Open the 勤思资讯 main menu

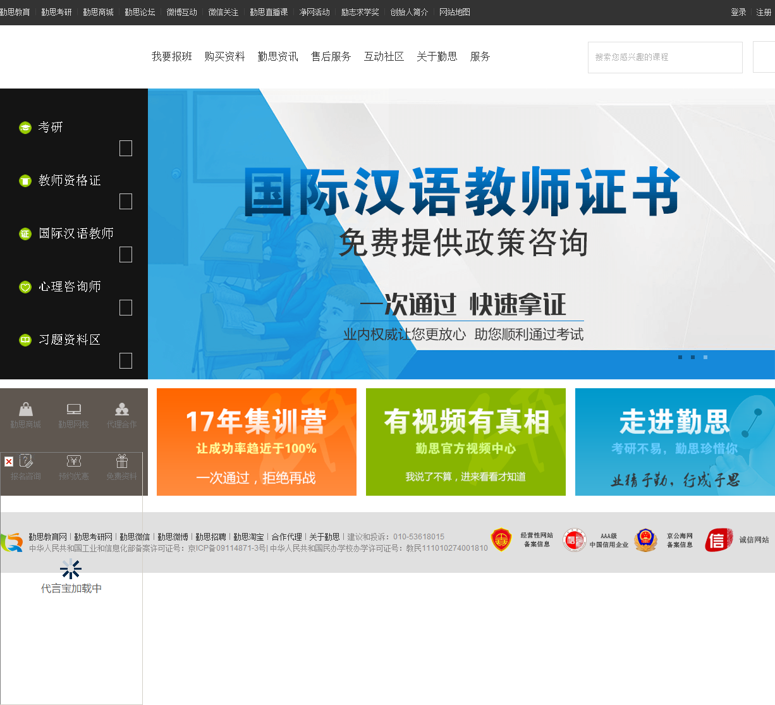[278, 57]
